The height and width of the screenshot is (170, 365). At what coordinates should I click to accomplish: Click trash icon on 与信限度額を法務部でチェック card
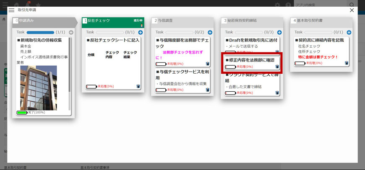pyautogui.click(x=207, y=64)
